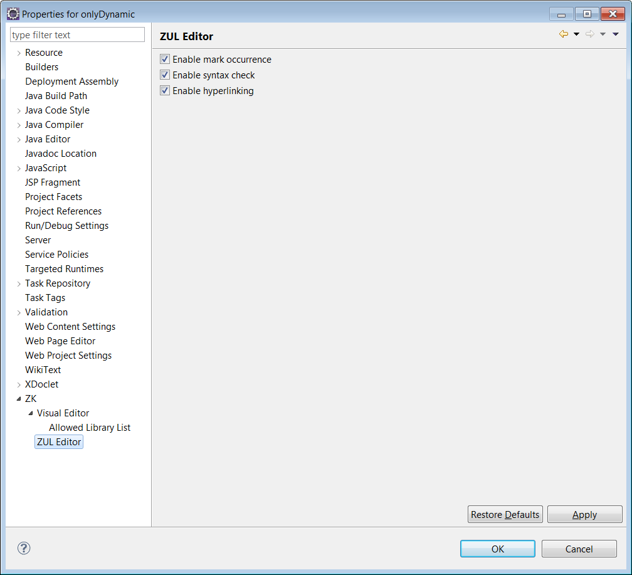The image size is (632, 575).
Task: Expand the Validation node
Action: point(19,312)
